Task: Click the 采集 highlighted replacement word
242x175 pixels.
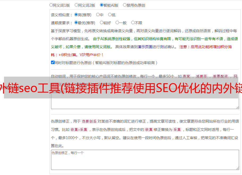Action: (177, 130)
